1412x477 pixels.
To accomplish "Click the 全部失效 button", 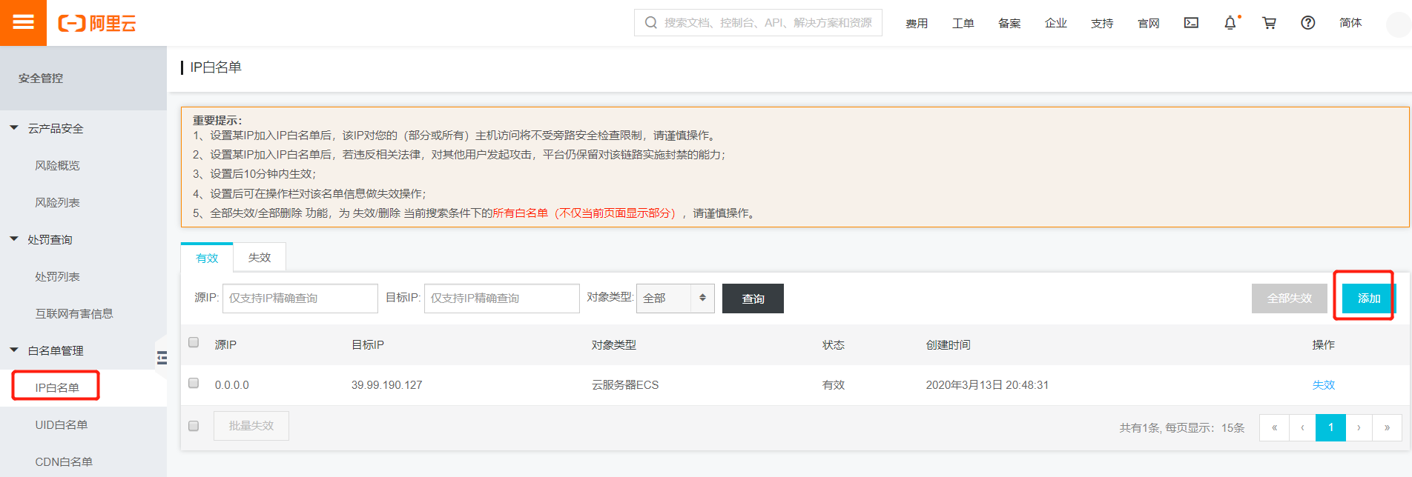I will 1290,298.
